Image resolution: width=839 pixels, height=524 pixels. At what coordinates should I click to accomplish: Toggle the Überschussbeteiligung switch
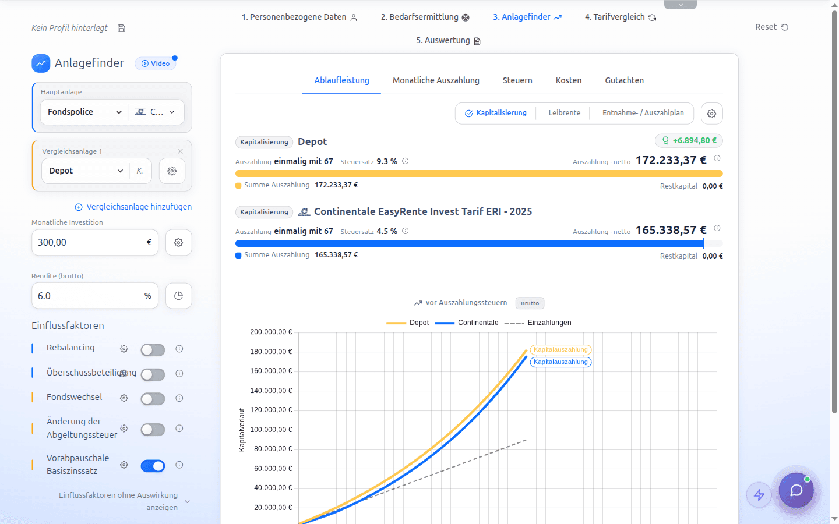pyautogui.click(x=153, y=374)
